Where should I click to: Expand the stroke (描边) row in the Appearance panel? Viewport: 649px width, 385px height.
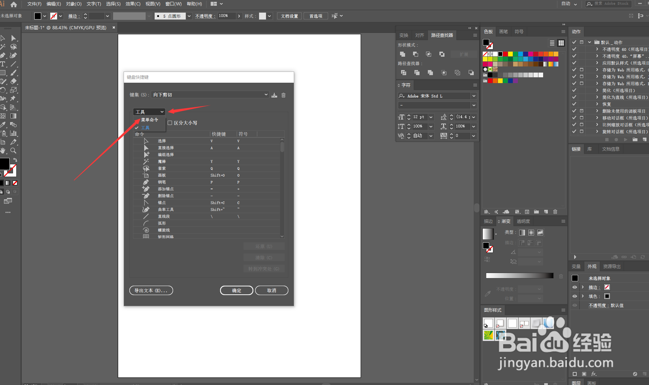[x=583, y=287]
